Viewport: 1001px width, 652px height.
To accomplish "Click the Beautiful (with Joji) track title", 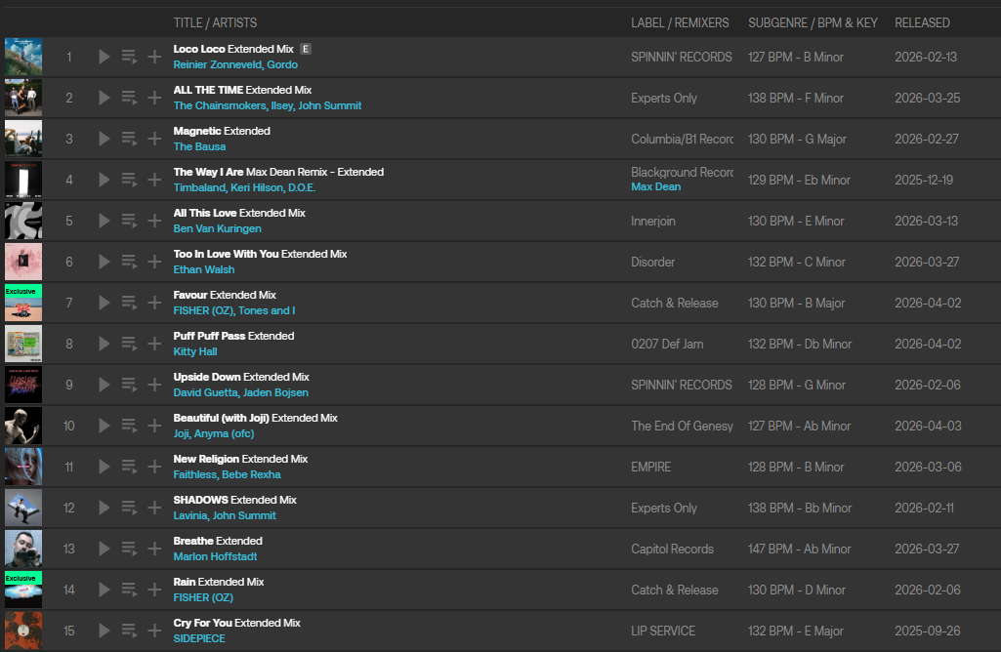I will tap(221, 418).
